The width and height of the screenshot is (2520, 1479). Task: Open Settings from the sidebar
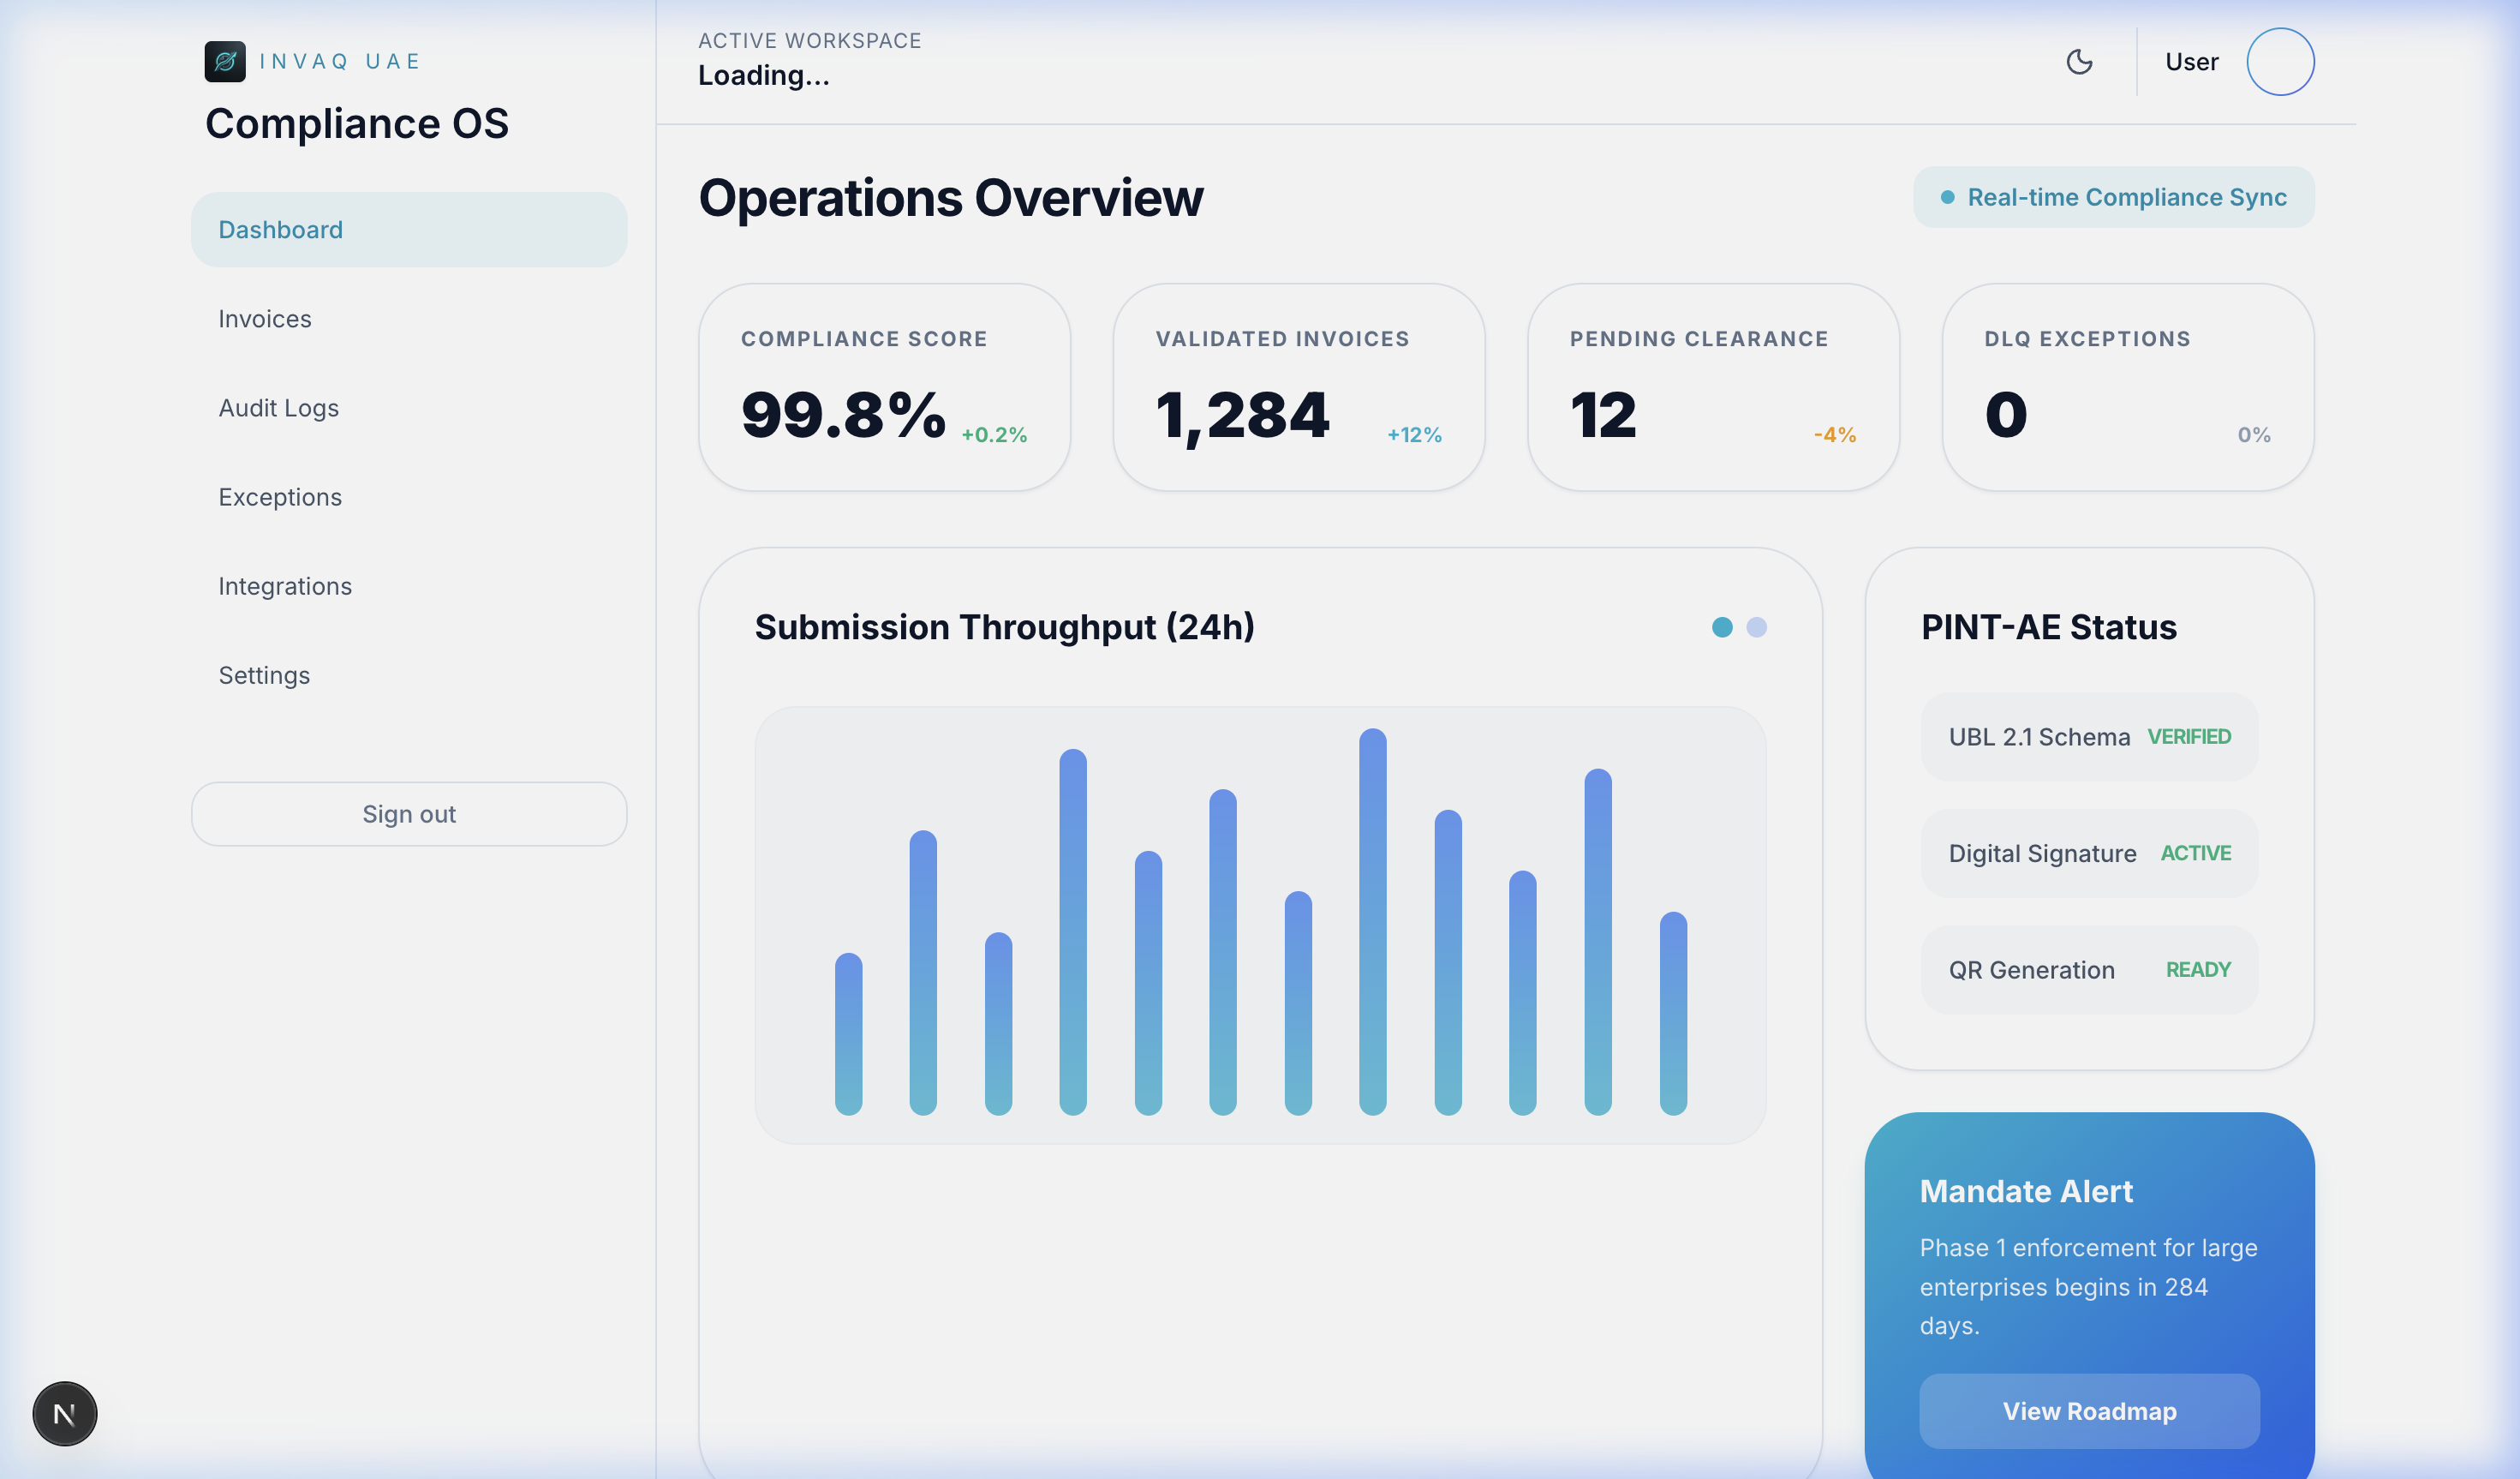[x=264, y=675]
